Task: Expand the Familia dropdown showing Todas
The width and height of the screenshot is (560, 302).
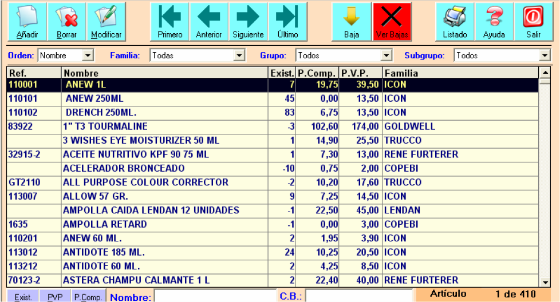Action: point(239,55)
